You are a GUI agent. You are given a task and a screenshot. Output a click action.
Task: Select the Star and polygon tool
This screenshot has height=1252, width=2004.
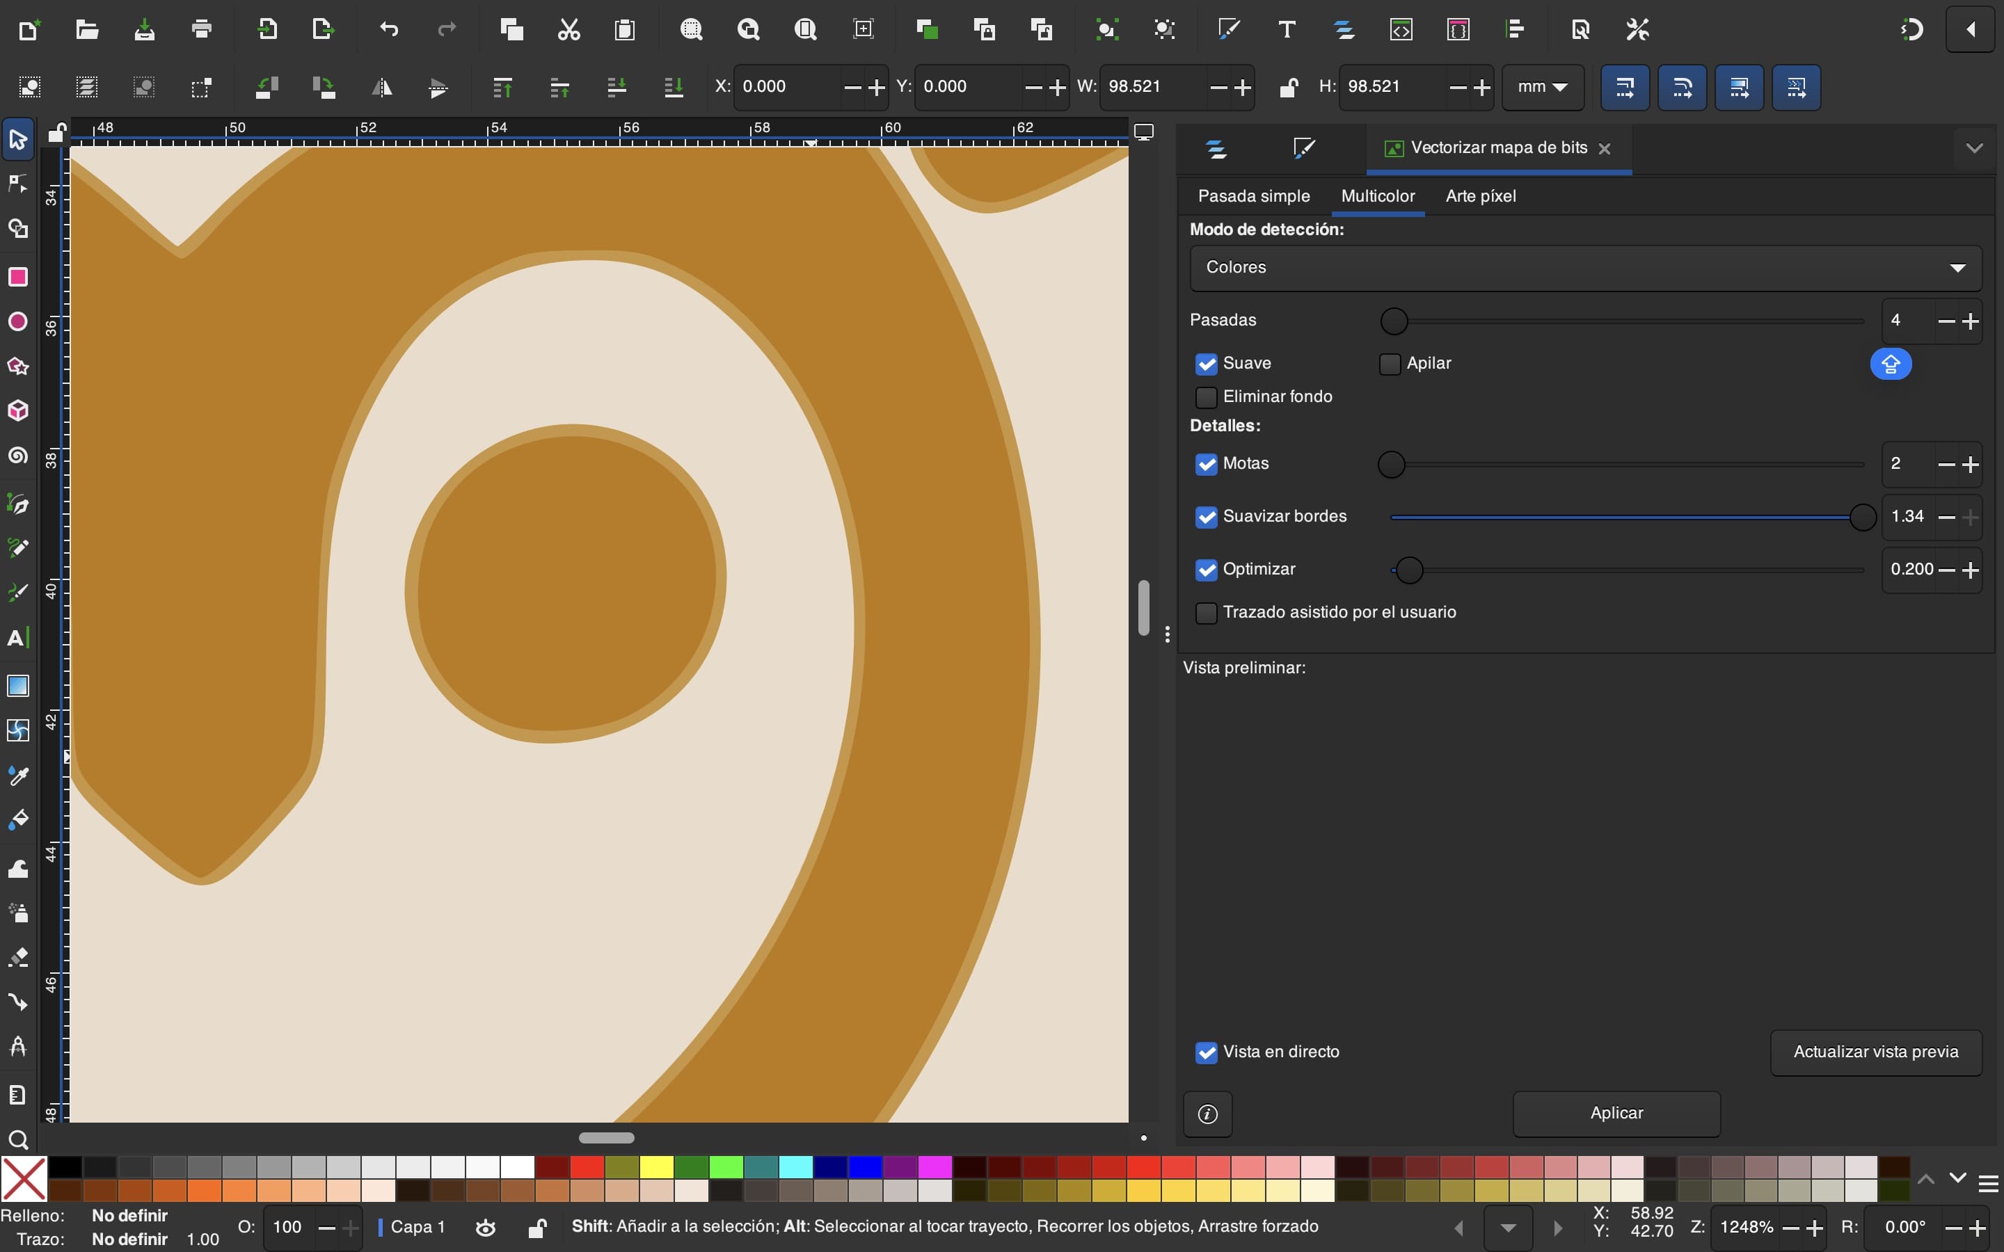click(17, 366)
